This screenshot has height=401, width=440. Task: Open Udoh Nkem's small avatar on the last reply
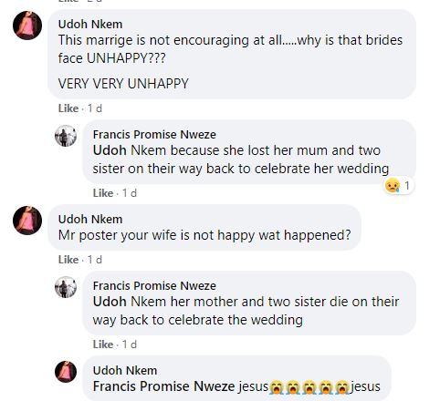click(x=66, y=372)
